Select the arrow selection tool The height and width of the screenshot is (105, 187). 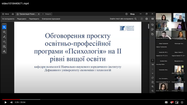(x=4, y=27)
